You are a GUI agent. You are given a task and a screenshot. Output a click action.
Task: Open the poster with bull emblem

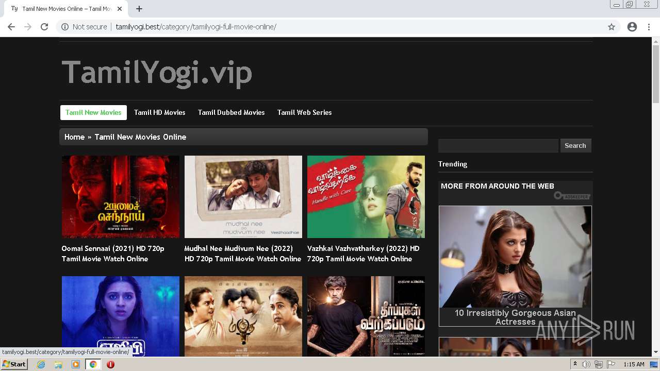pos(243,316)
